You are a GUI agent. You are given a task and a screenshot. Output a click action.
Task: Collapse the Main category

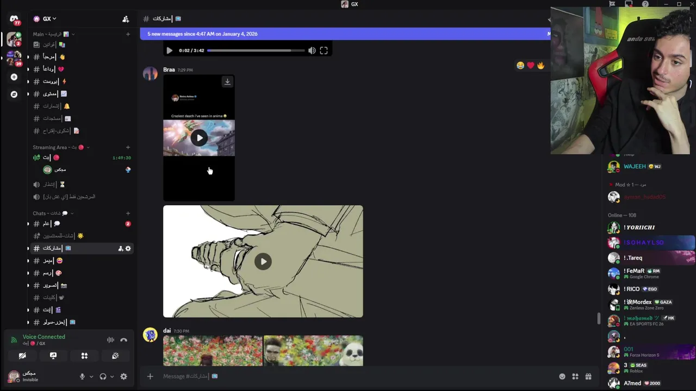tap(53, 34)
